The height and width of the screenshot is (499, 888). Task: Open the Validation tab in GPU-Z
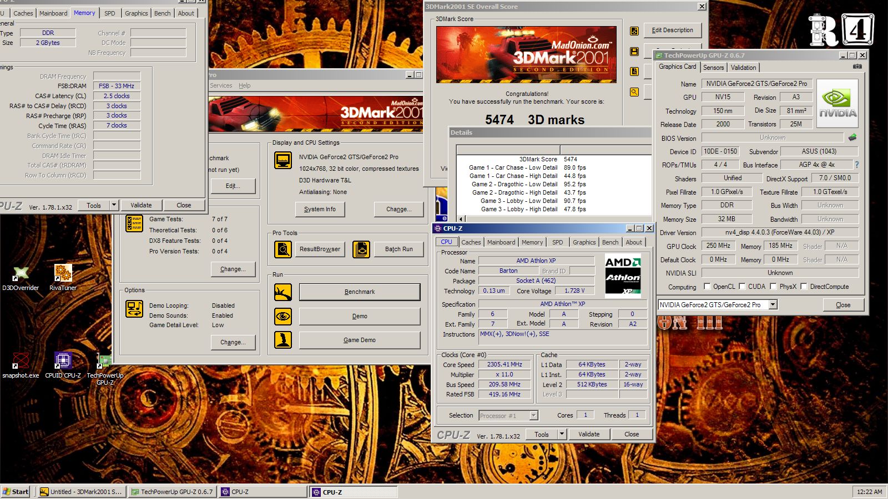coord(743,68)
